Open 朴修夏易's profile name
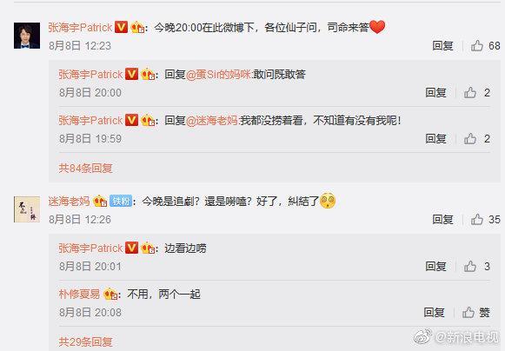 click(79, 294)
